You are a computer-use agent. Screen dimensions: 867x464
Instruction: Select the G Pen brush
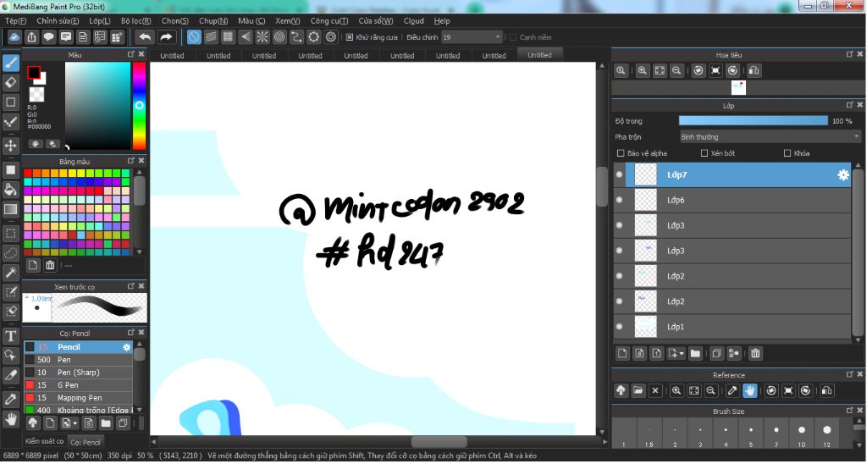(x=78, y=385)
